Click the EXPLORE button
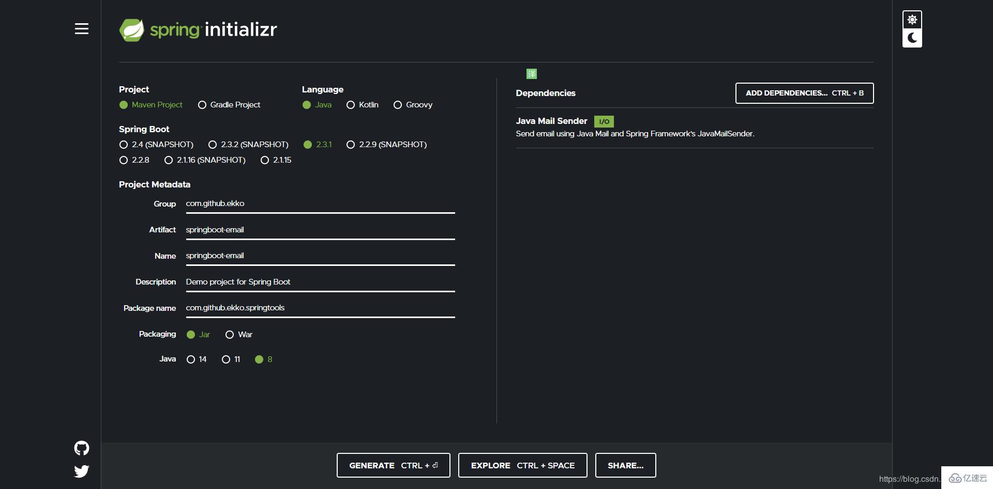 [522, 465]
